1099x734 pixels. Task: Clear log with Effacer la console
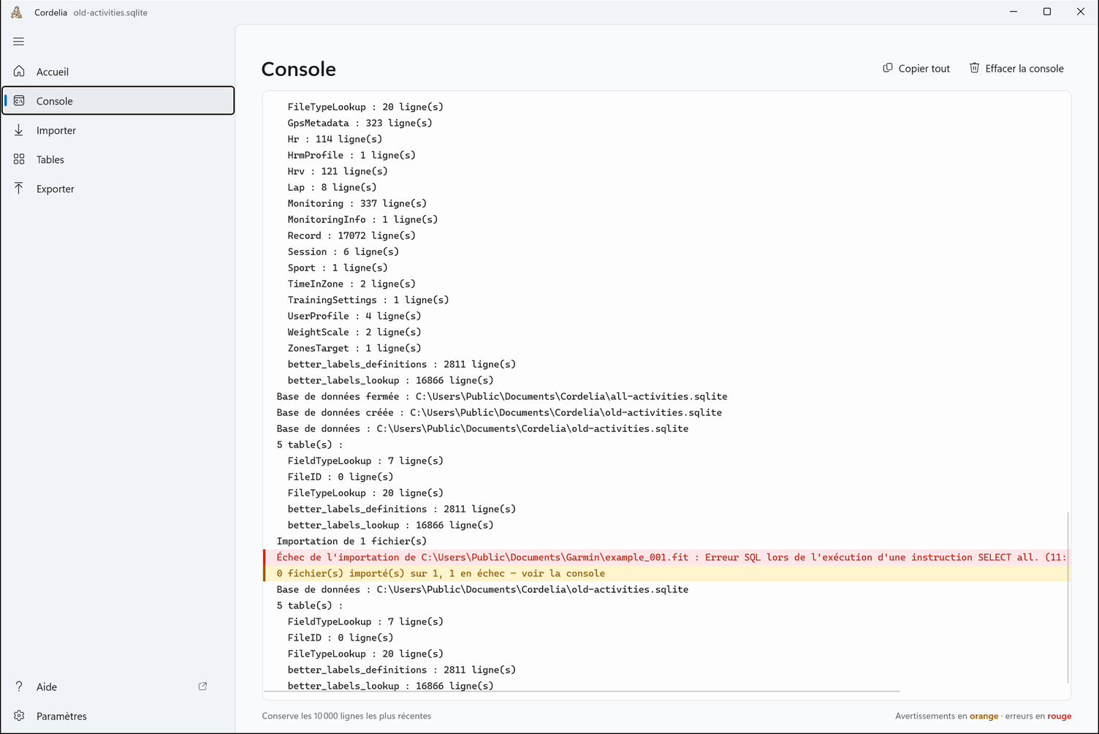pyautogui.click(x=1016, y=68)
